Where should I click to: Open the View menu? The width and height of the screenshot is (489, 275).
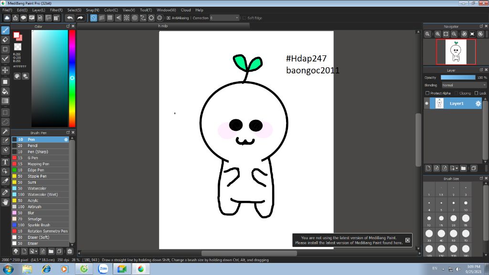pos(129,10)
